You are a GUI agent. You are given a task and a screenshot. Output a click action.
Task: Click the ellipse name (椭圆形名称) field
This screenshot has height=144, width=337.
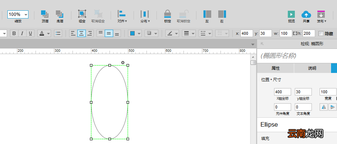297,56
